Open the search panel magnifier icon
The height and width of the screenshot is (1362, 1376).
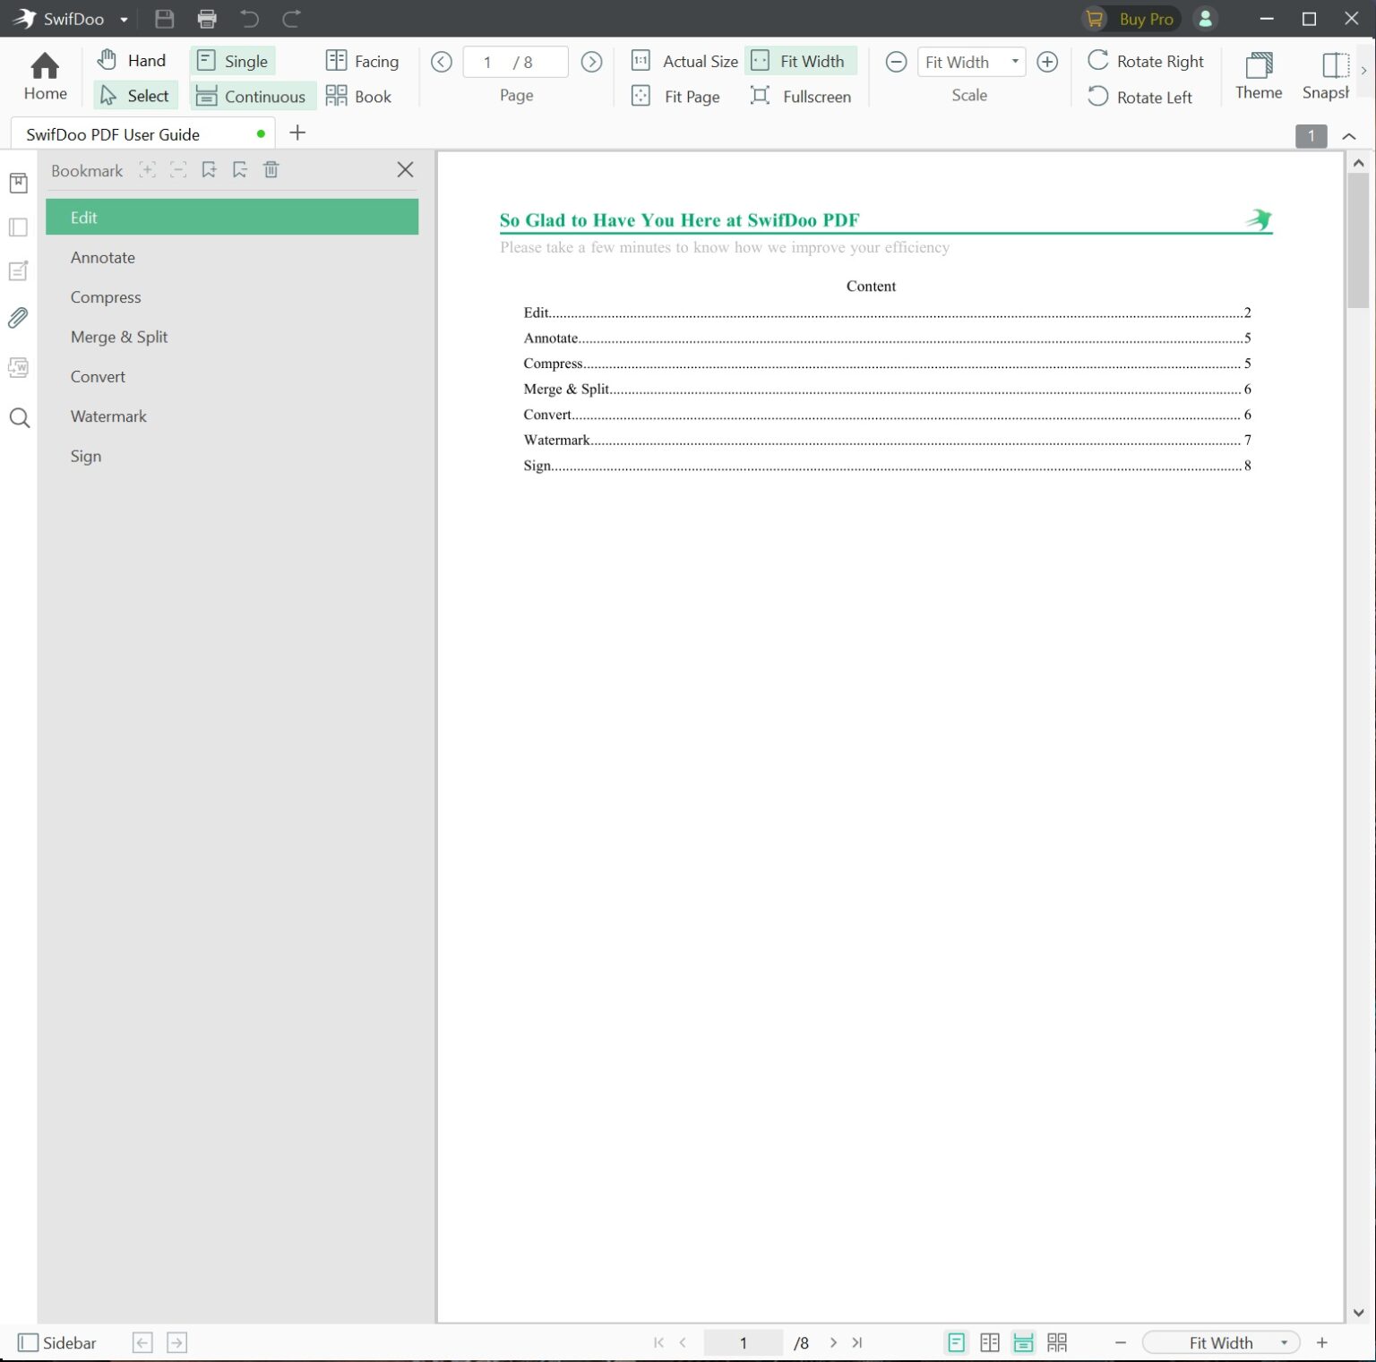pos(19,418)
